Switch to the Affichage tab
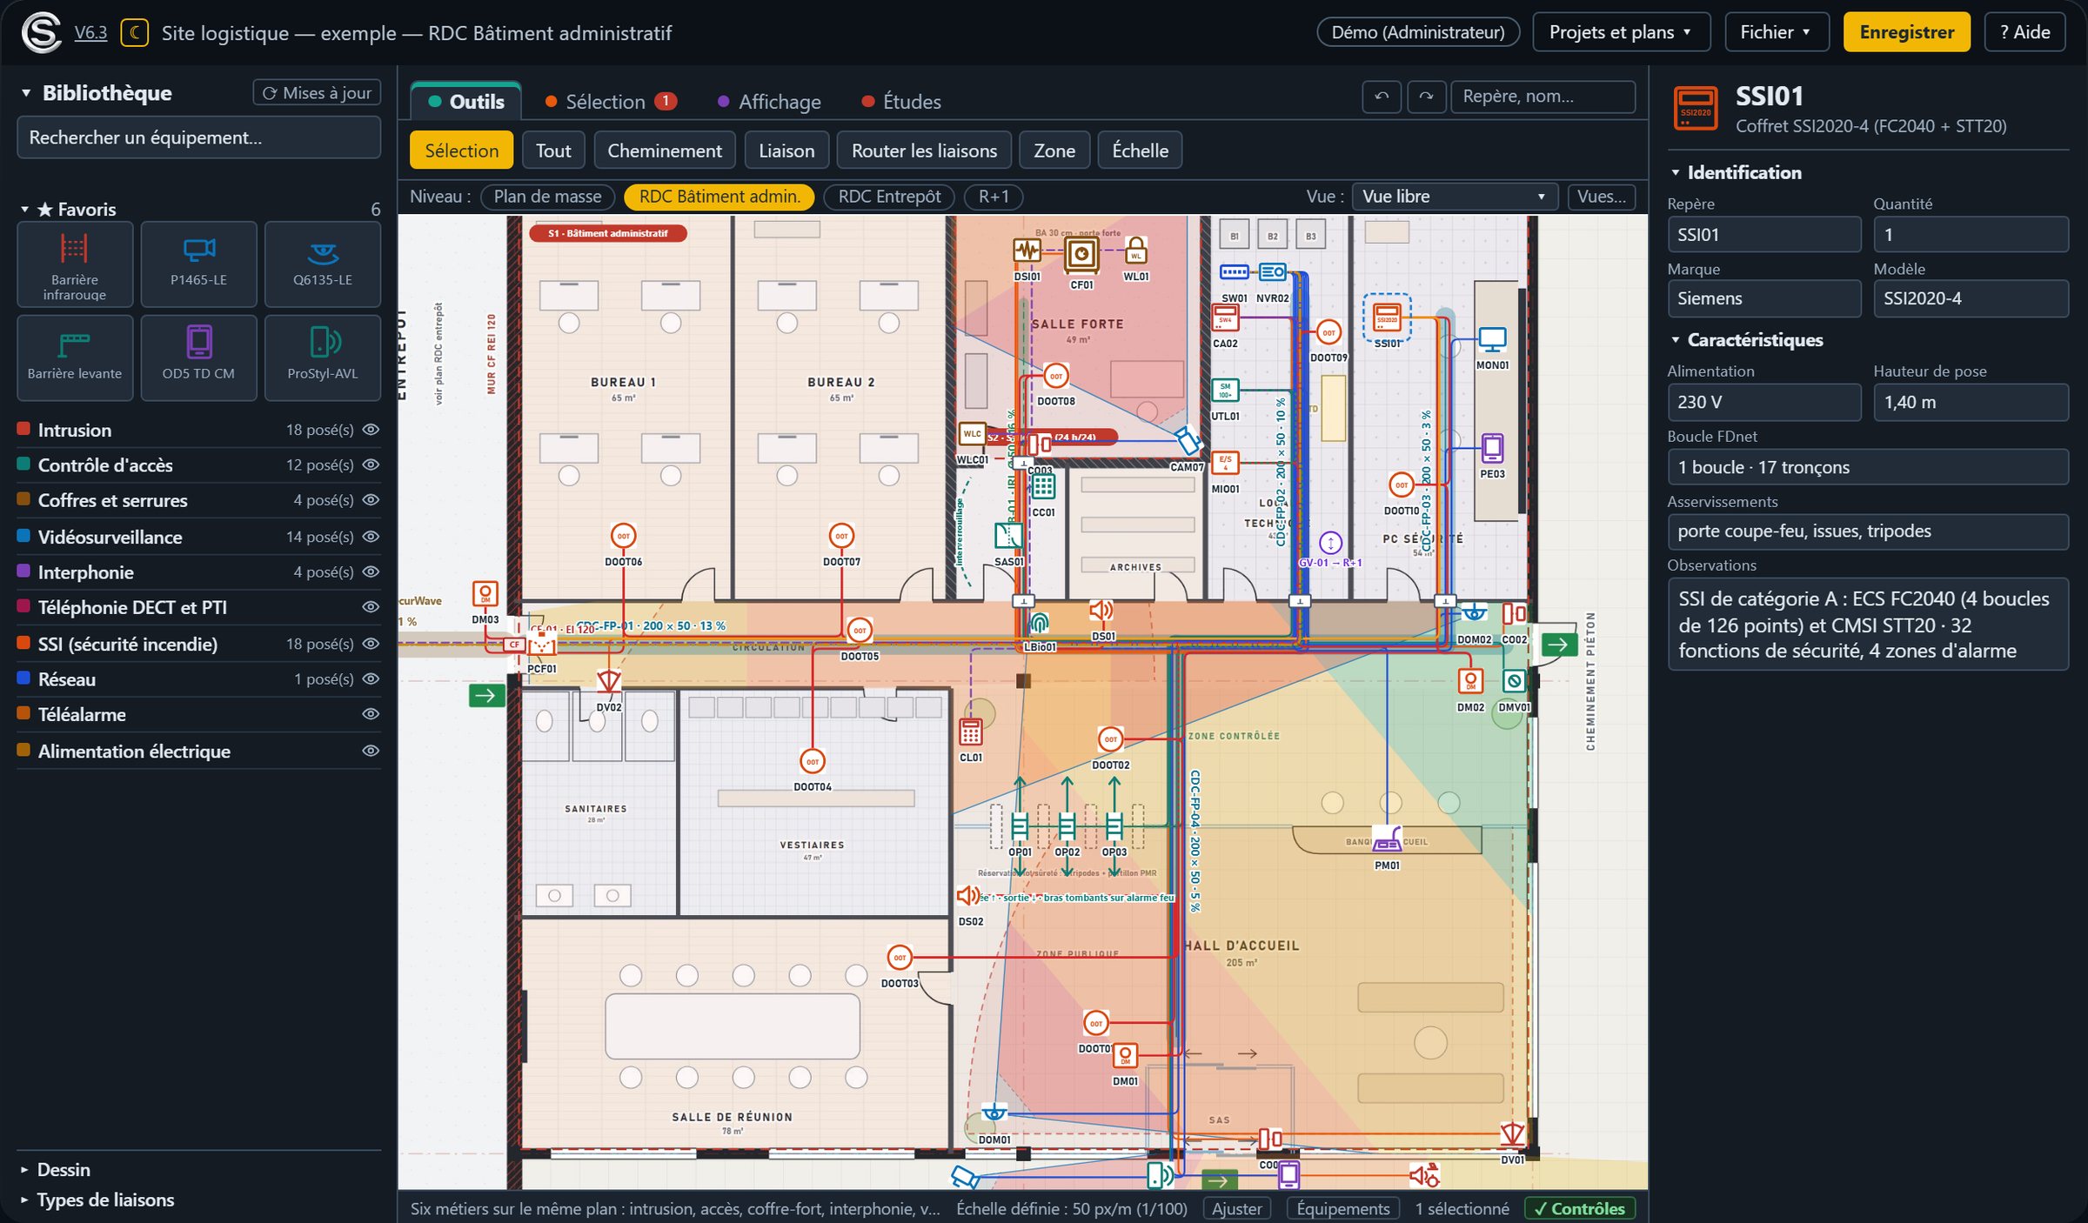This screenshot has height=1223, width=2088. [x=770, y=102]
